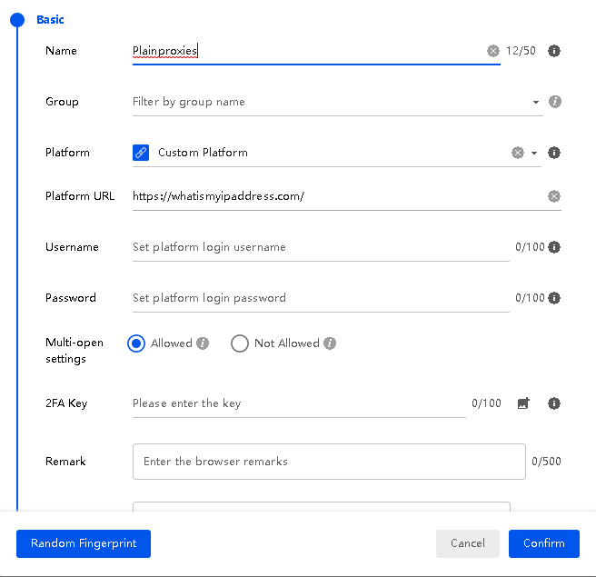Show info for the Platform field

point(554,153)
